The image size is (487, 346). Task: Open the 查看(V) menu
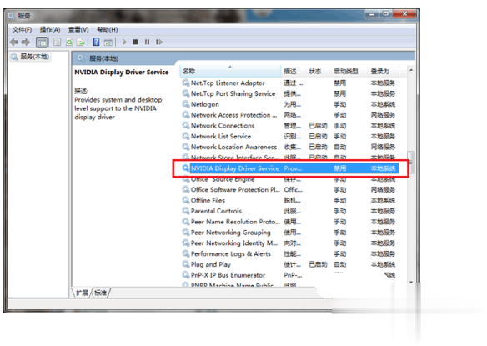[x=78, y=29]
